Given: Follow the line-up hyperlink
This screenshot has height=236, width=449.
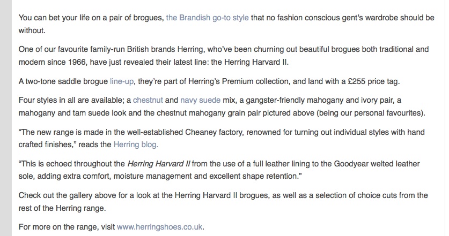Looking at the screenshot, I should [x=122, y=81].
